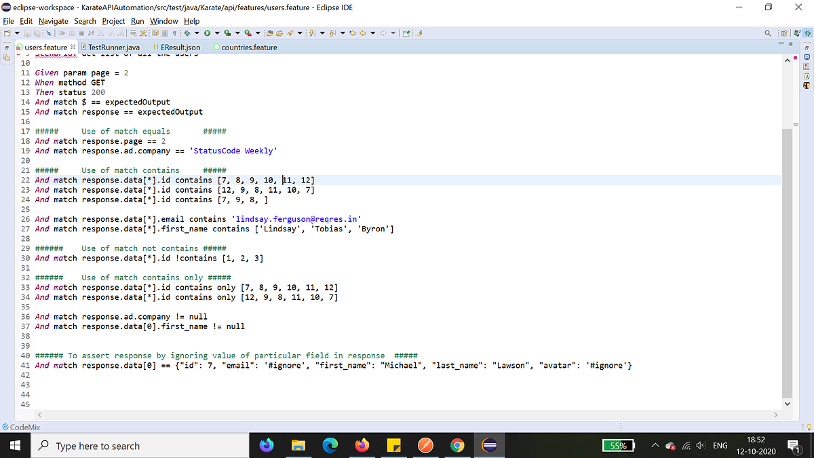Launch Debug using the bug toolbar icon
This screenshot has width=814, height=458.
pos(187,33)
